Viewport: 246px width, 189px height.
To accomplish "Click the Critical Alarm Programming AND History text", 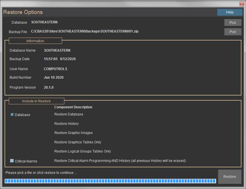I will click(x=120, y=161).
